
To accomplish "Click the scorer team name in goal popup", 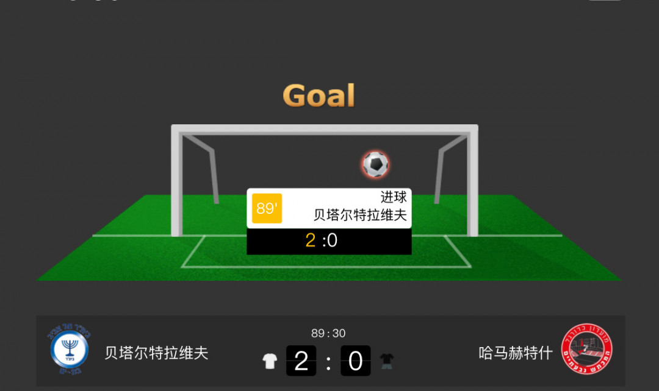I will tap(360, 215).
